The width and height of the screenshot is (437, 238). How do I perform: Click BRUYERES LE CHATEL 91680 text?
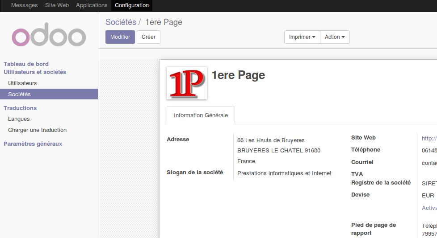[279, 151]
